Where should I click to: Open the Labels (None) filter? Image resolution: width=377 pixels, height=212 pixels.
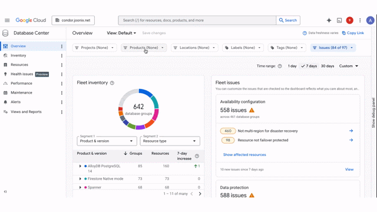[x=243, y=48]
